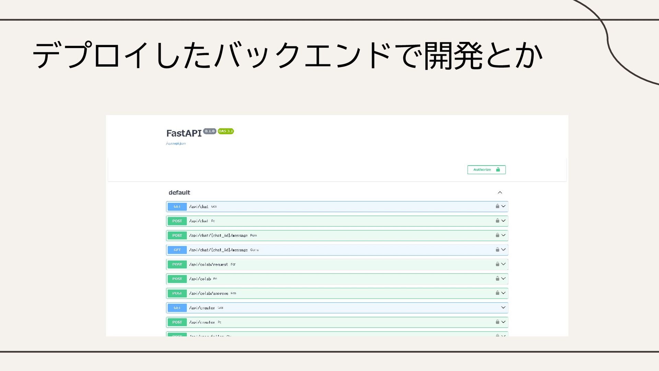
Task: Open the /openapi.json link
Action: (x=176, y=144)
